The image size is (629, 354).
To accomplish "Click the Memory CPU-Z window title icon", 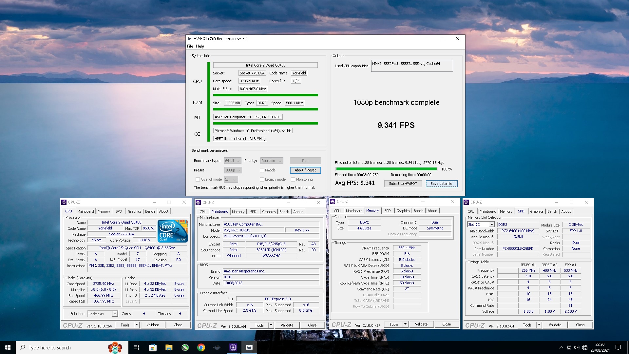I will 333,202.
